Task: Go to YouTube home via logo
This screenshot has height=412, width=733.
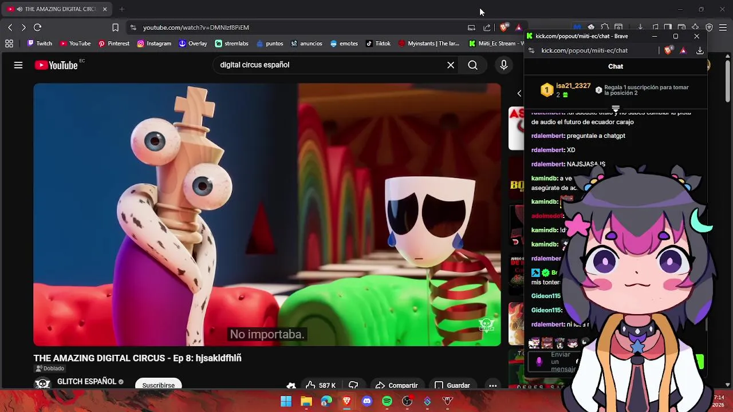Action: (56, 65)
